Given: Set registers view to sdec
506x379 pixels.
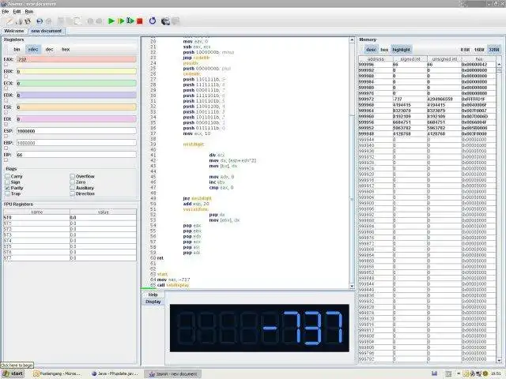Looking at the screenshot, I should [x=33, y=49].
